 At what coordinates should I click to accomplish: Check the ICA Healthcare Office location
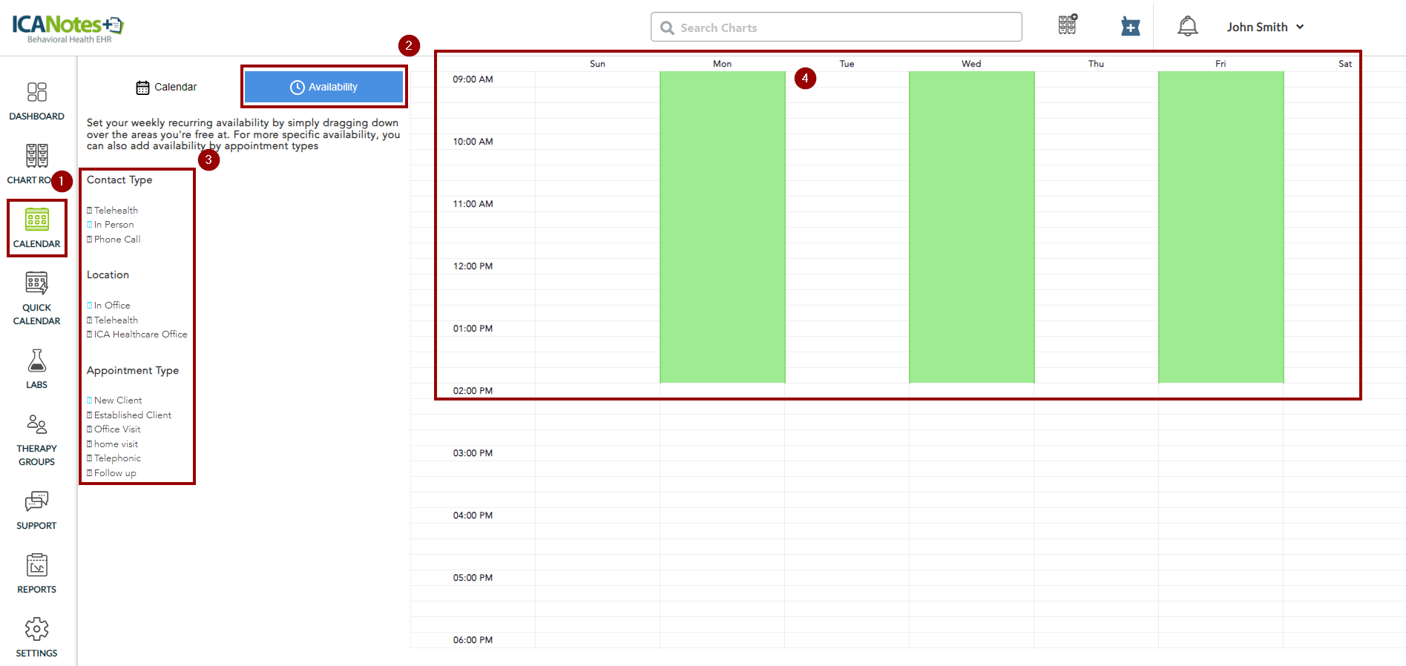pos(90,334)
